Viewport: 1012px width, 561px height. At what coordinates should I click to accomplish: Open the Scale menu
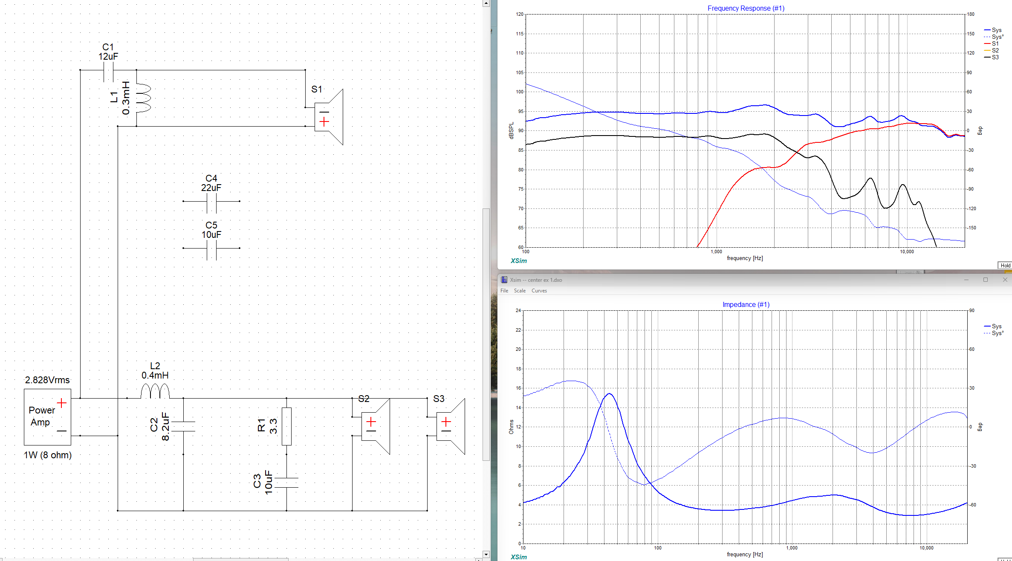pos(520,291)
